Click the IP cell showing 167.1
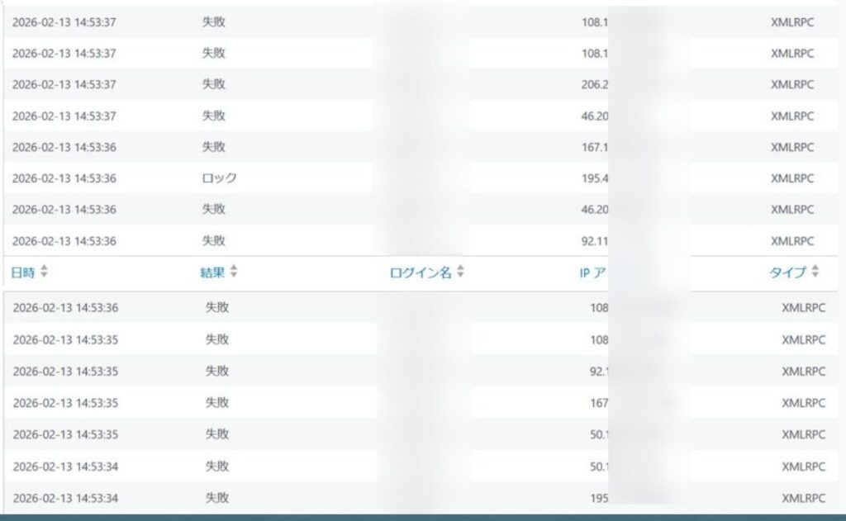 (595, 147)
